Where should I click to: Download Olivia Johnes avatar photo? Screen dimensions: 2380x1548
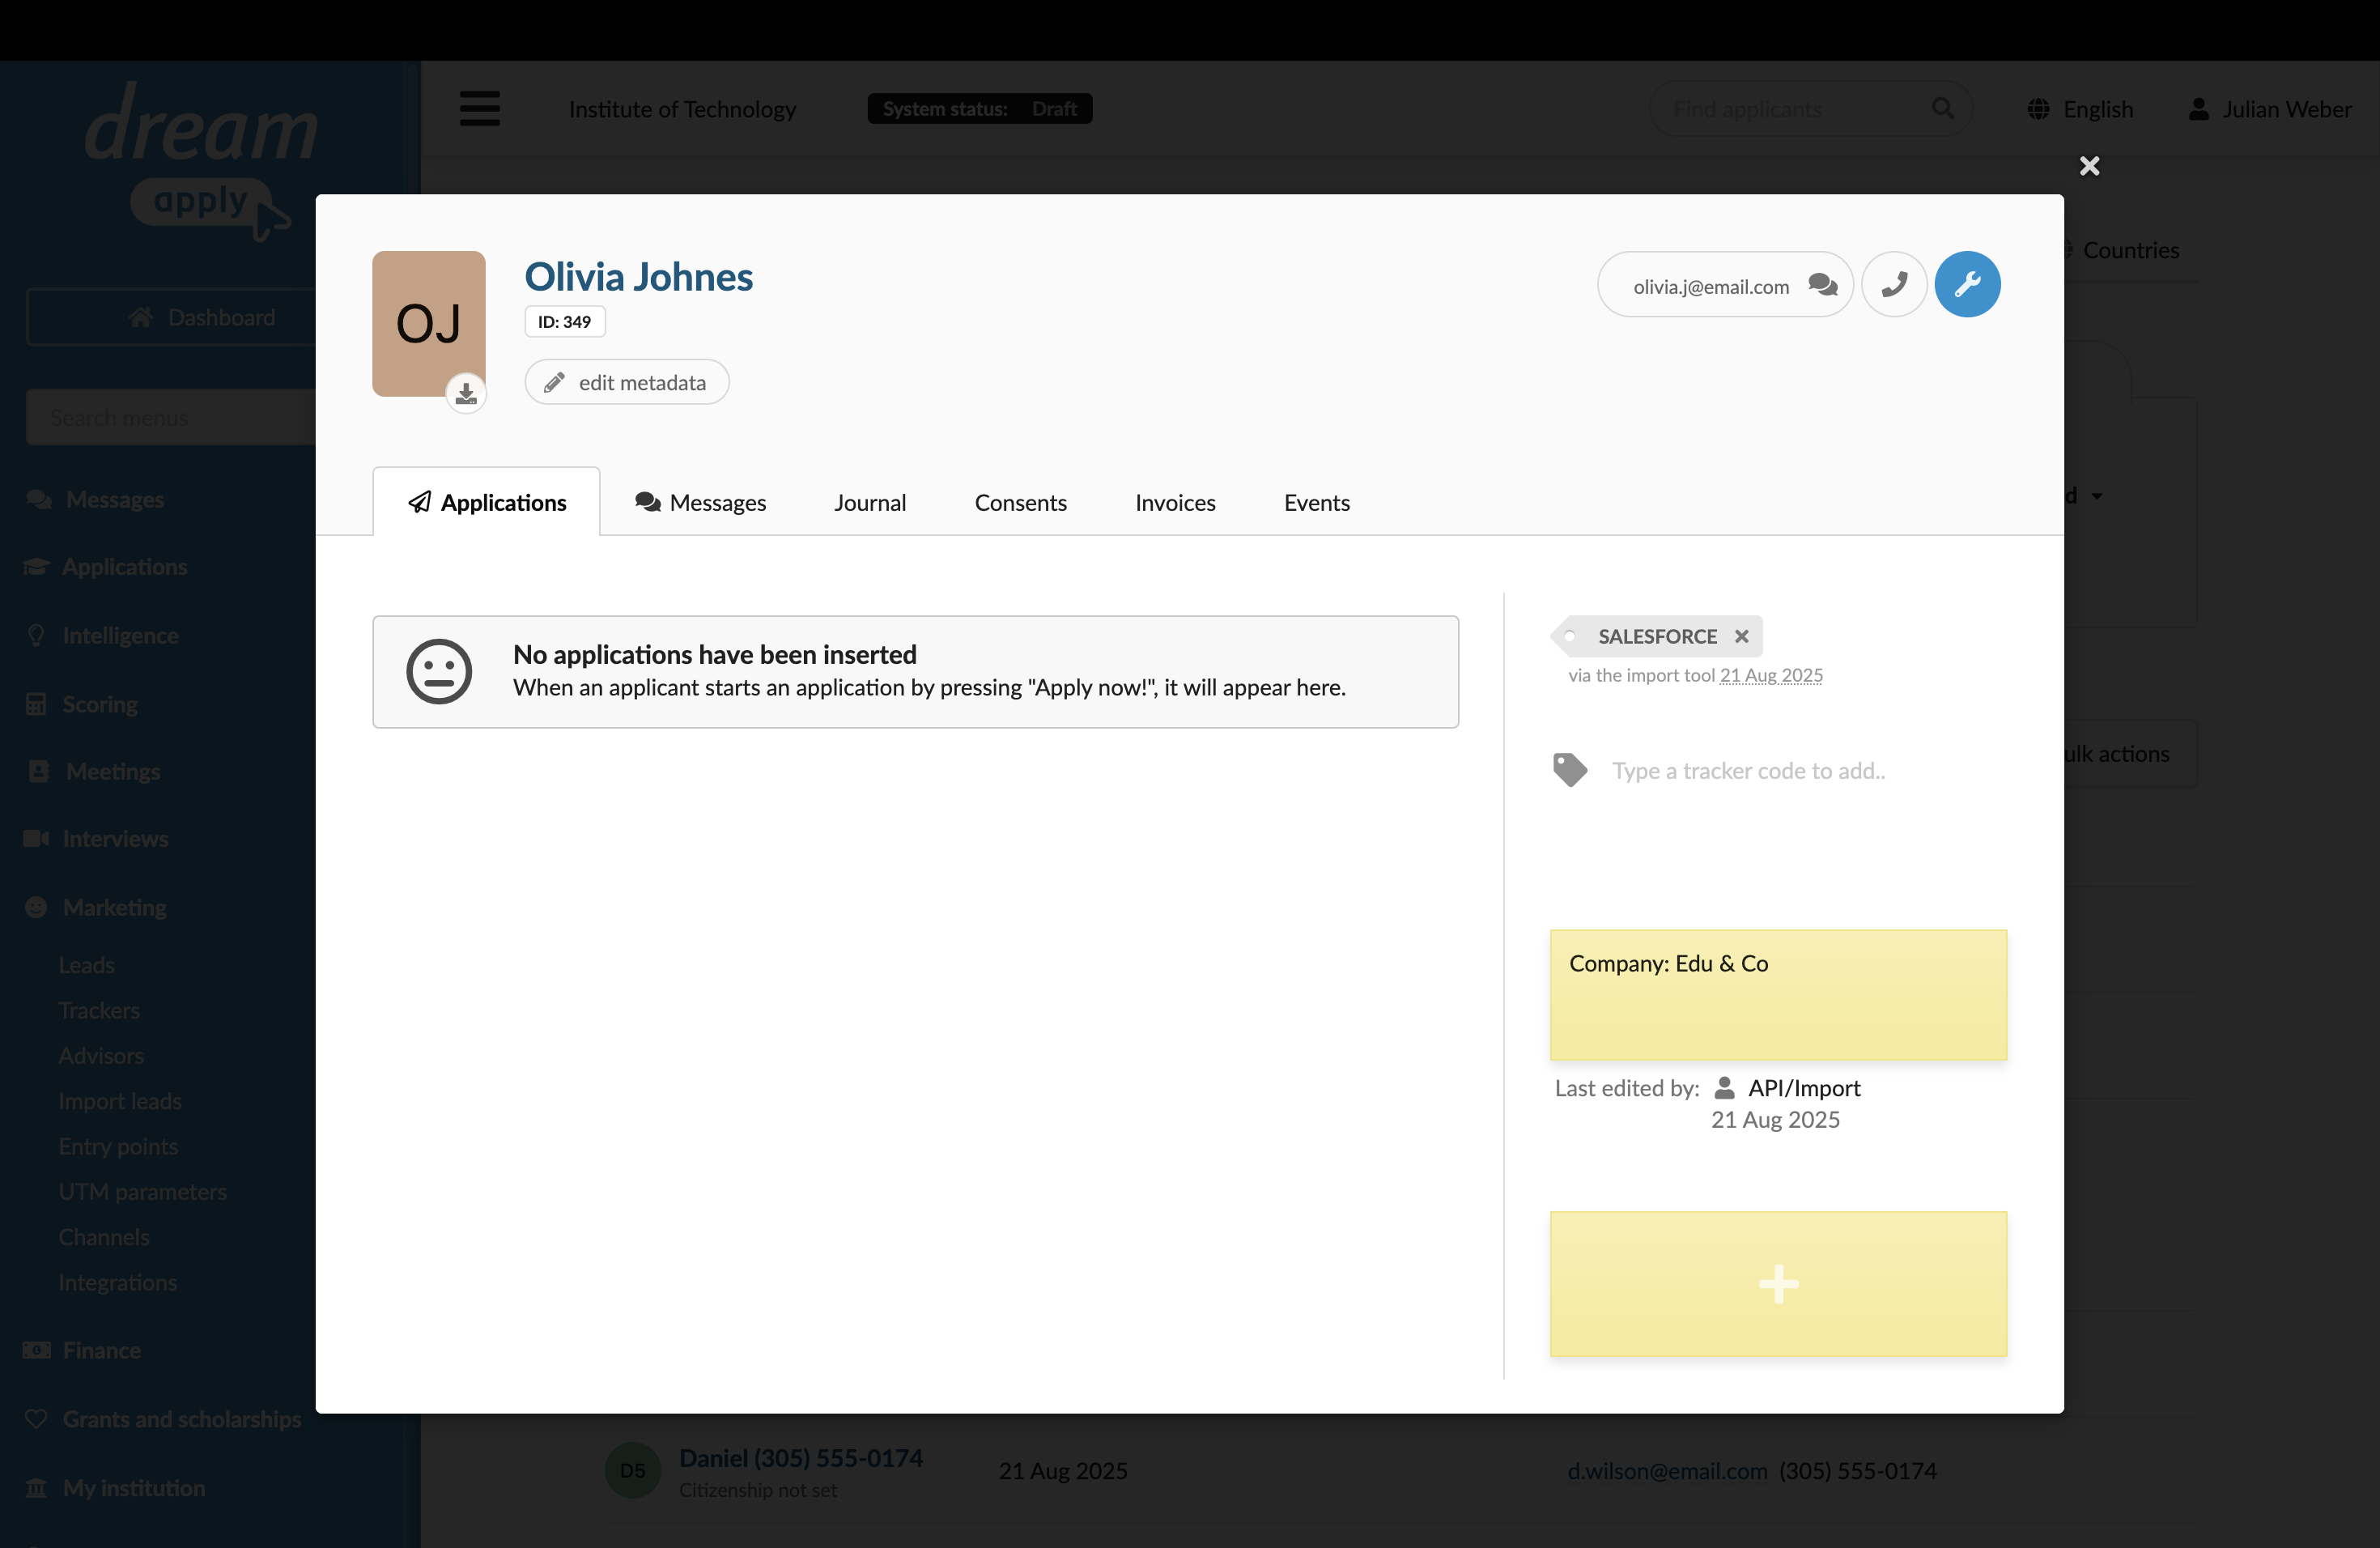[x=466, y=394]
